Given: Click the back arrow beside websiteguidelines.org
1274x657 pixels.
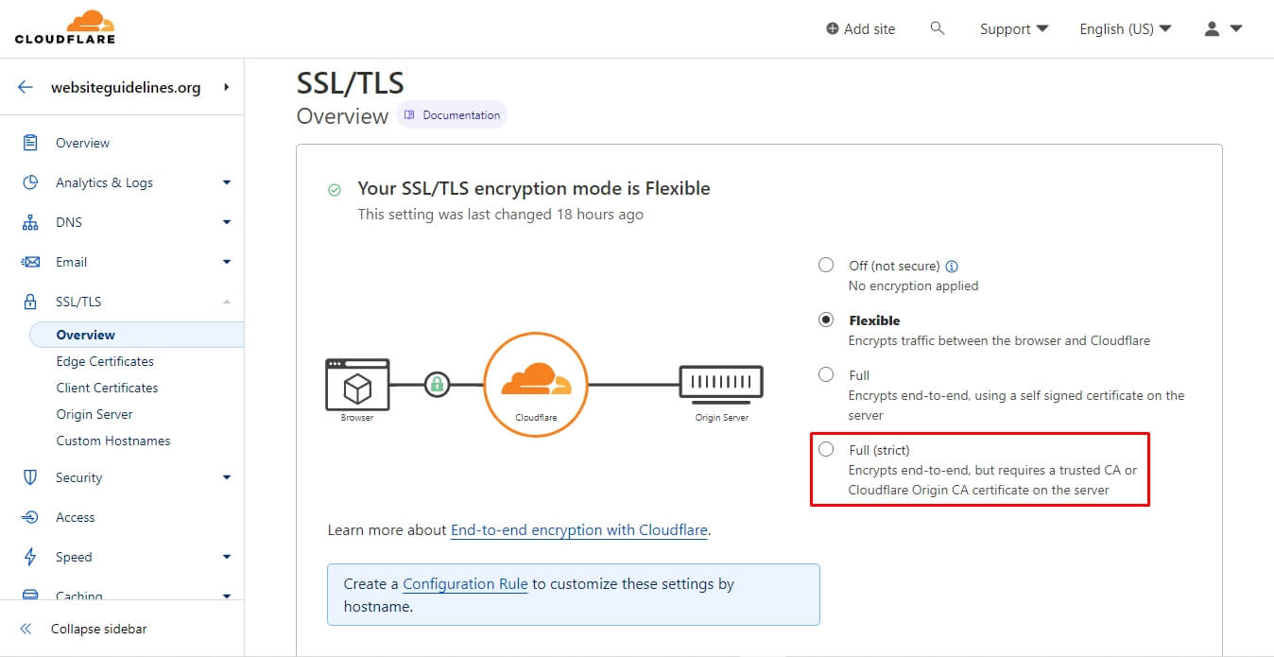Looking at the screenshot, I should [26, 87].
